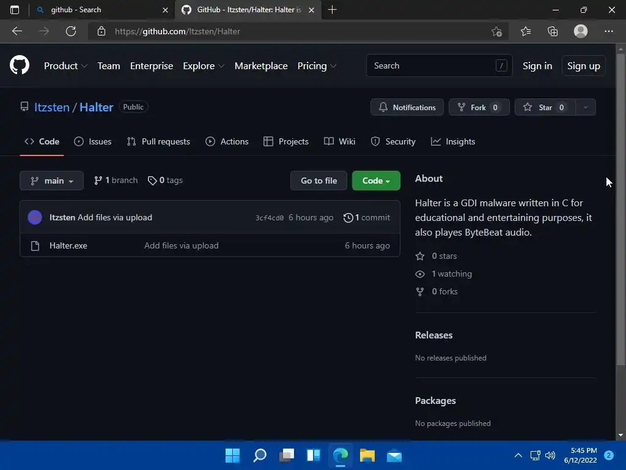Screen dimensions: 626x470
Task: Open the 1 commit history link
Action: coord(367,217)
